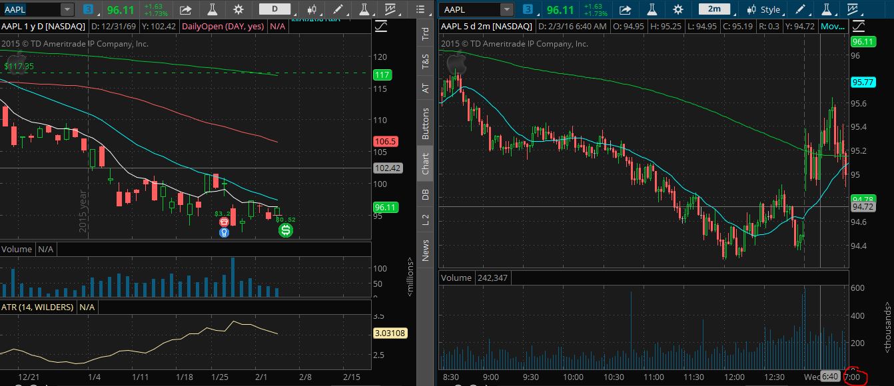The width and height of the screenshot is (894, 386).
Task: Expand symbol dropdown arrow on 2m chart
Action: (507, 9)
